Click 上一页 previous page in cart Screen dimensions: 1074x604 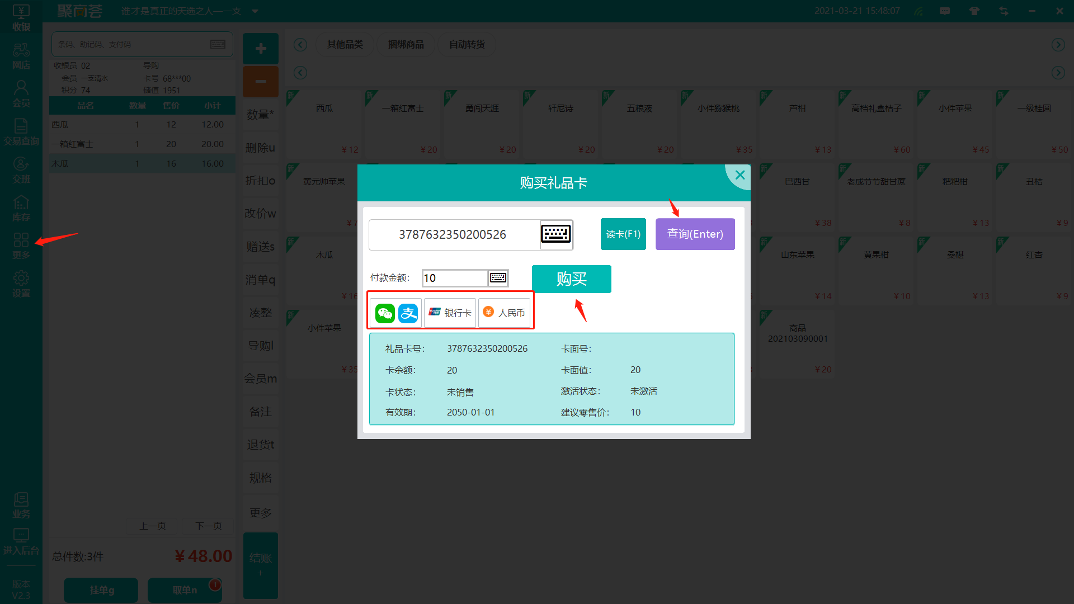153,526
